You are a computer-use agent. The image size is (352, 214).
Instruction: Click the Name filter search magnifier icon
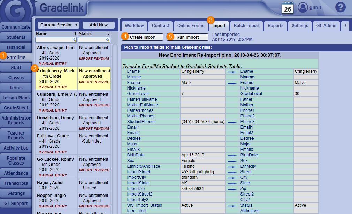click(x=74, y=40)
